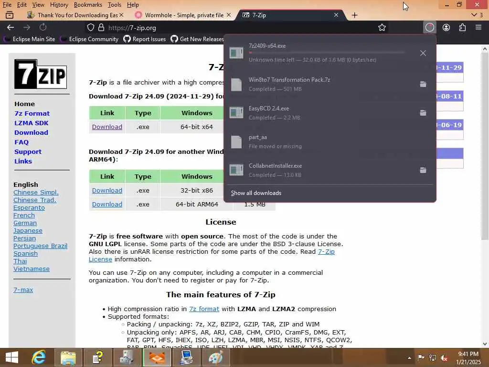Open the Firefox View icon
The height and width of the screenshot is (367, 489).
[10, 15]
